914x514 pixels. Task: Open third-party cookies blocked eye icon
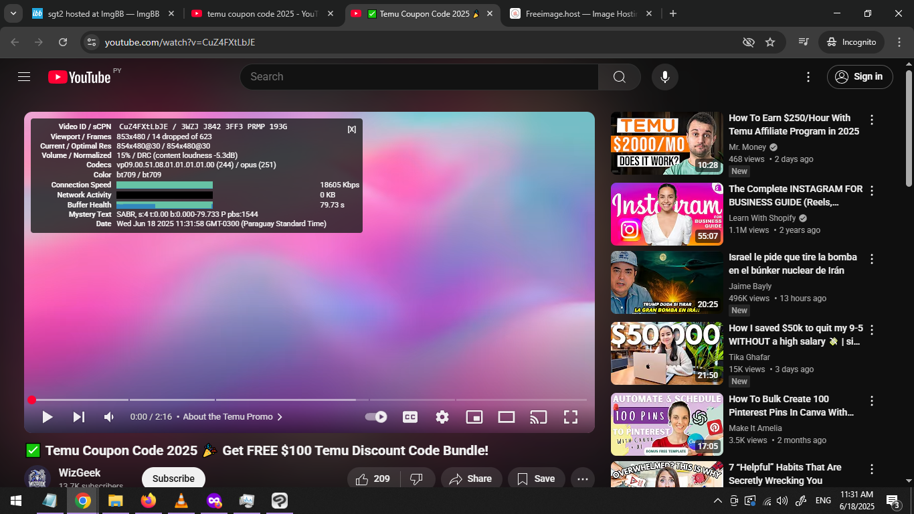click(749, 42)
